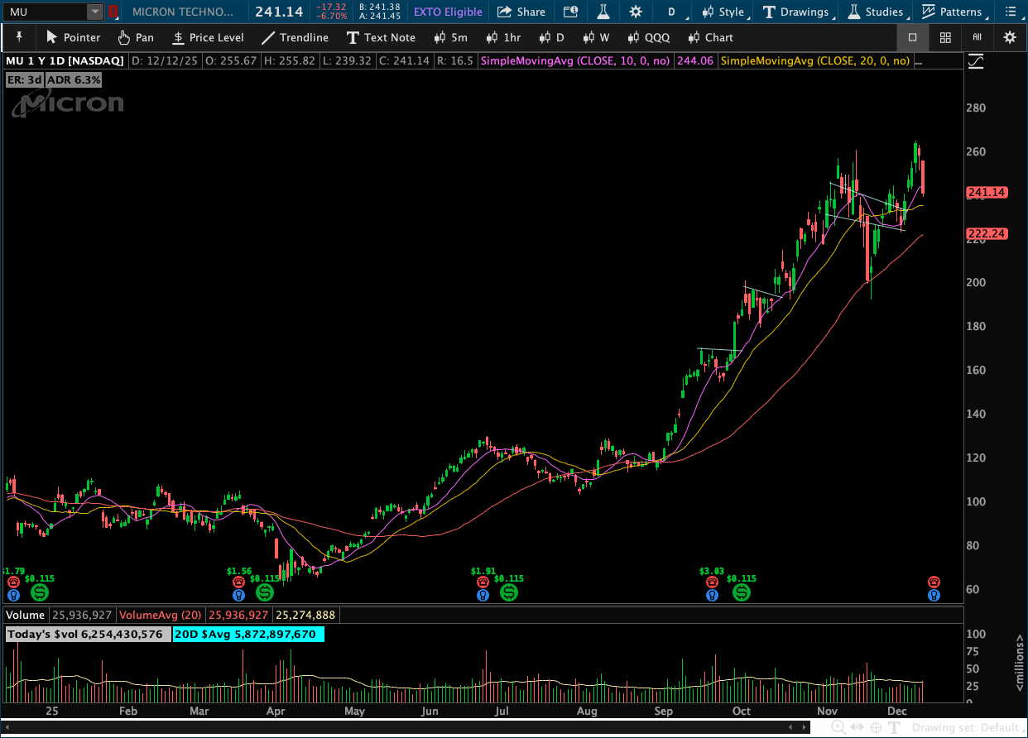Click the <millions> volume axis label
1028x738 pixels.
[1020, 663]
